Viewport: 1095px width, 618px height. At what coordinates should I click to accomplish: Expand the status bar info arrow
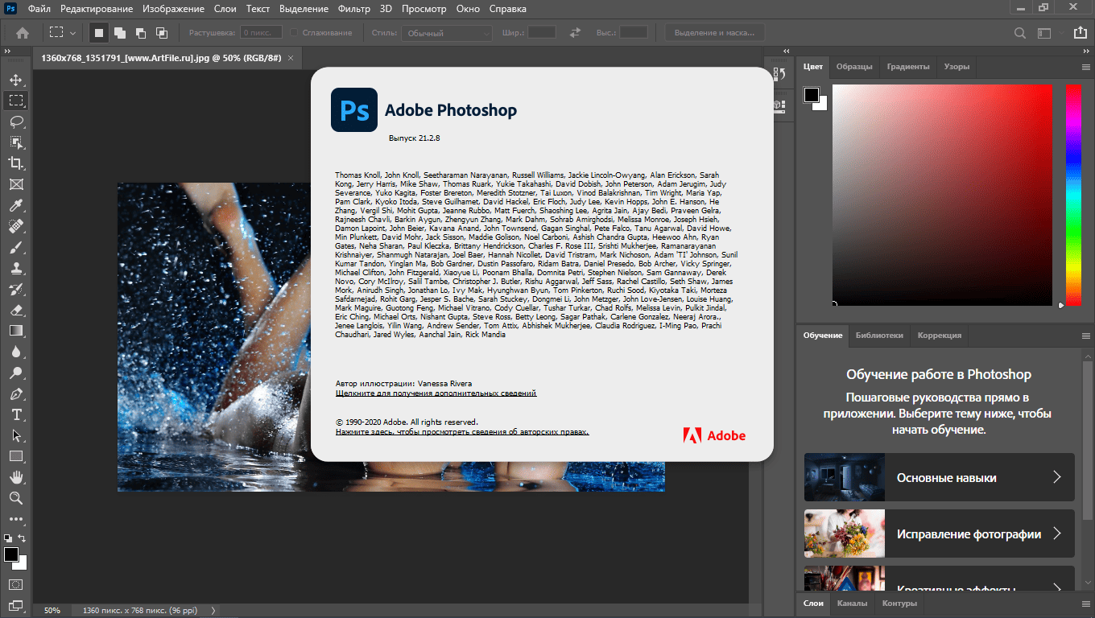coord(213,611)
